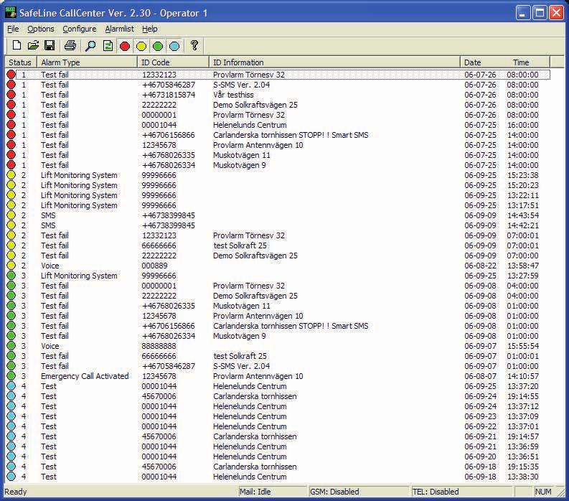The width and height of the screenshot is (569, 501).
Task: Select SMS row with time 14:42:21
Action: [278, 225]
